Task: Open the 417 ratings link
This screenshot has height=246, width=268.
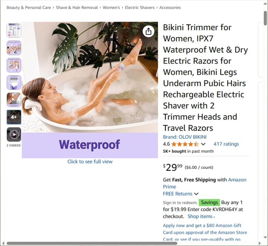Action: tap(226, 144)
